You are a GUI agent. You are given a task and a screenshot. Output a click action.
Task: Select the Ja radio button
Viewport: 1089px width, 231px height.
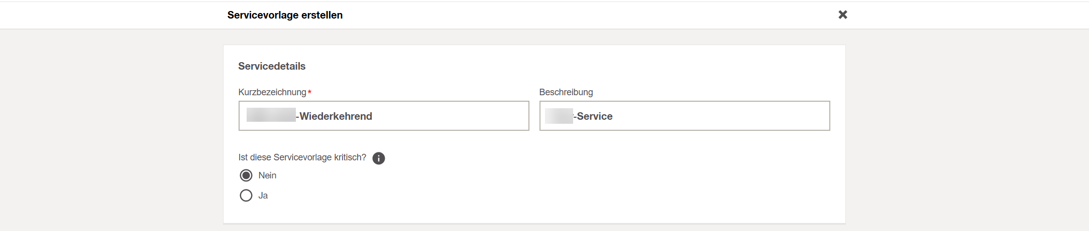coord(246,195)
